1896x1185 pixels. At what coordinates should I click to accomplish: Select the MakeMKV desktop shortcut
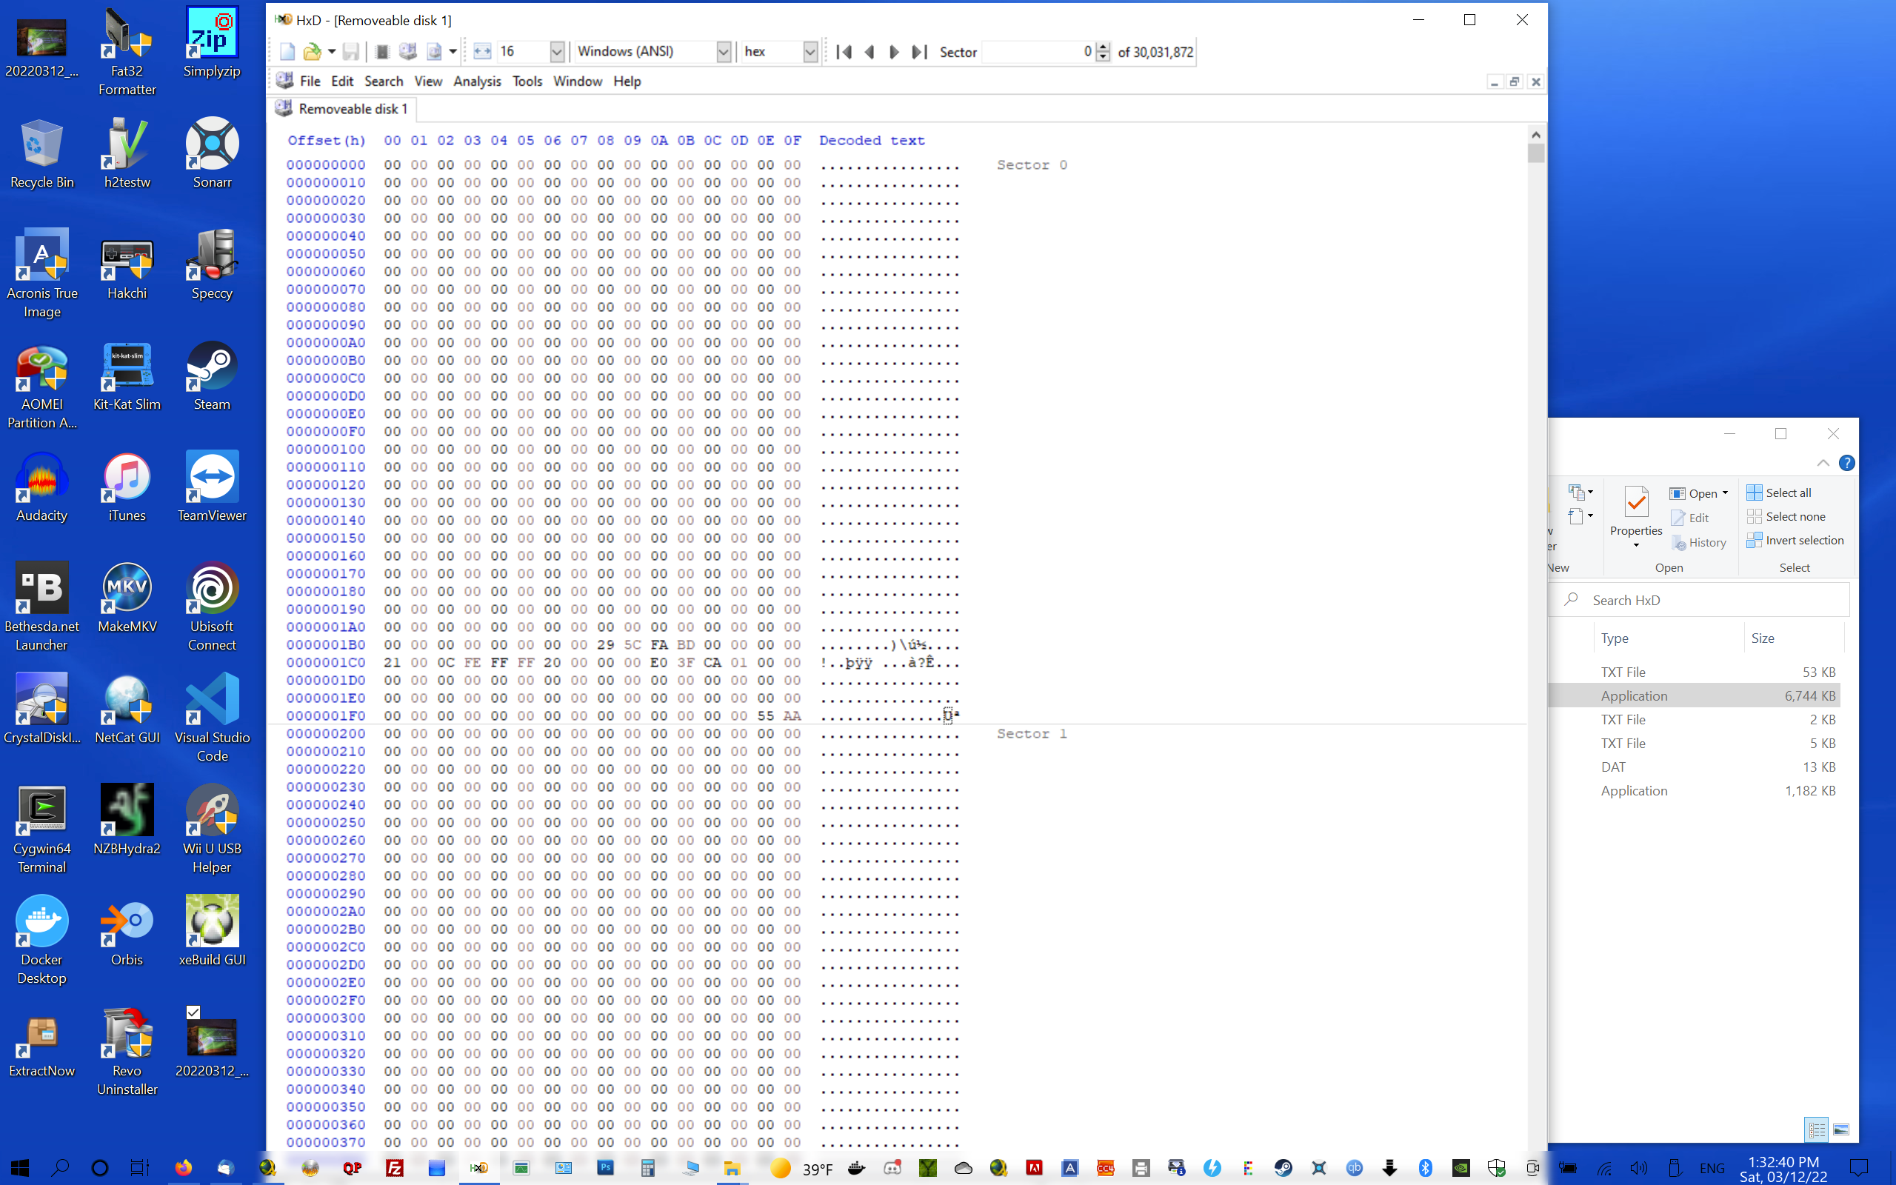pyautogui.click(x=127, y=598)
